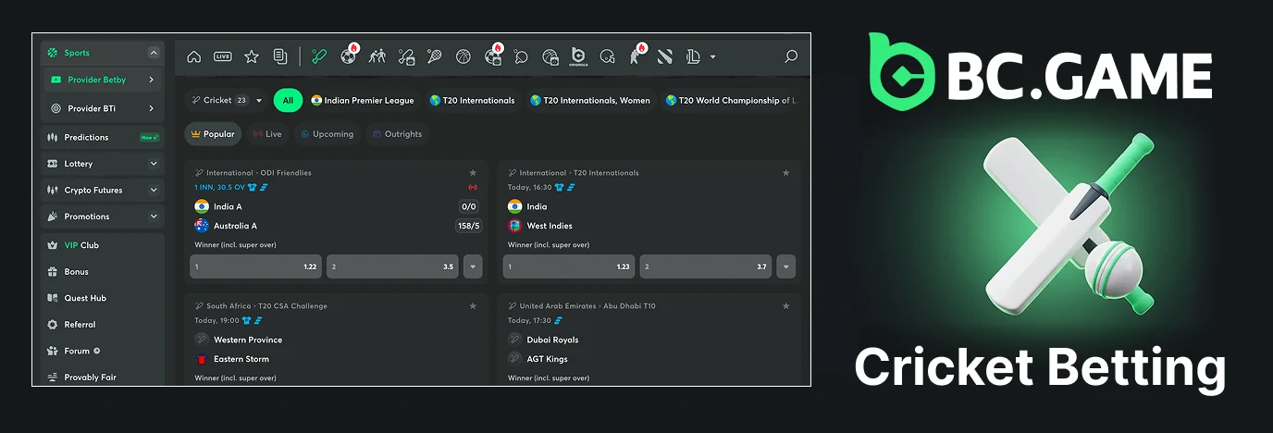Open the bet slip document icon

pyautogui.click(x=280, y=56)
